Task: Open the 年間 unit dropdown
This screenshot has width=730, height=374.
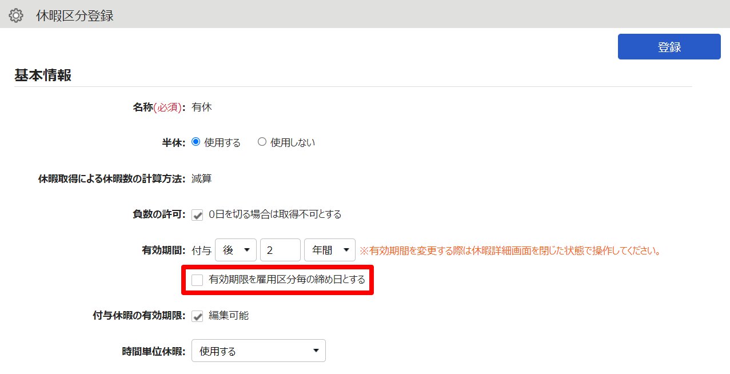Action: tap(330, 250)
